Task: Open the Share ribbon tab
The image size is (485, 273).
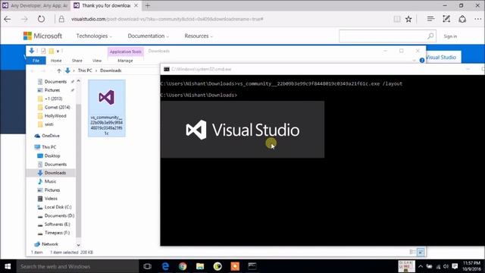Action: coord(77,61)
